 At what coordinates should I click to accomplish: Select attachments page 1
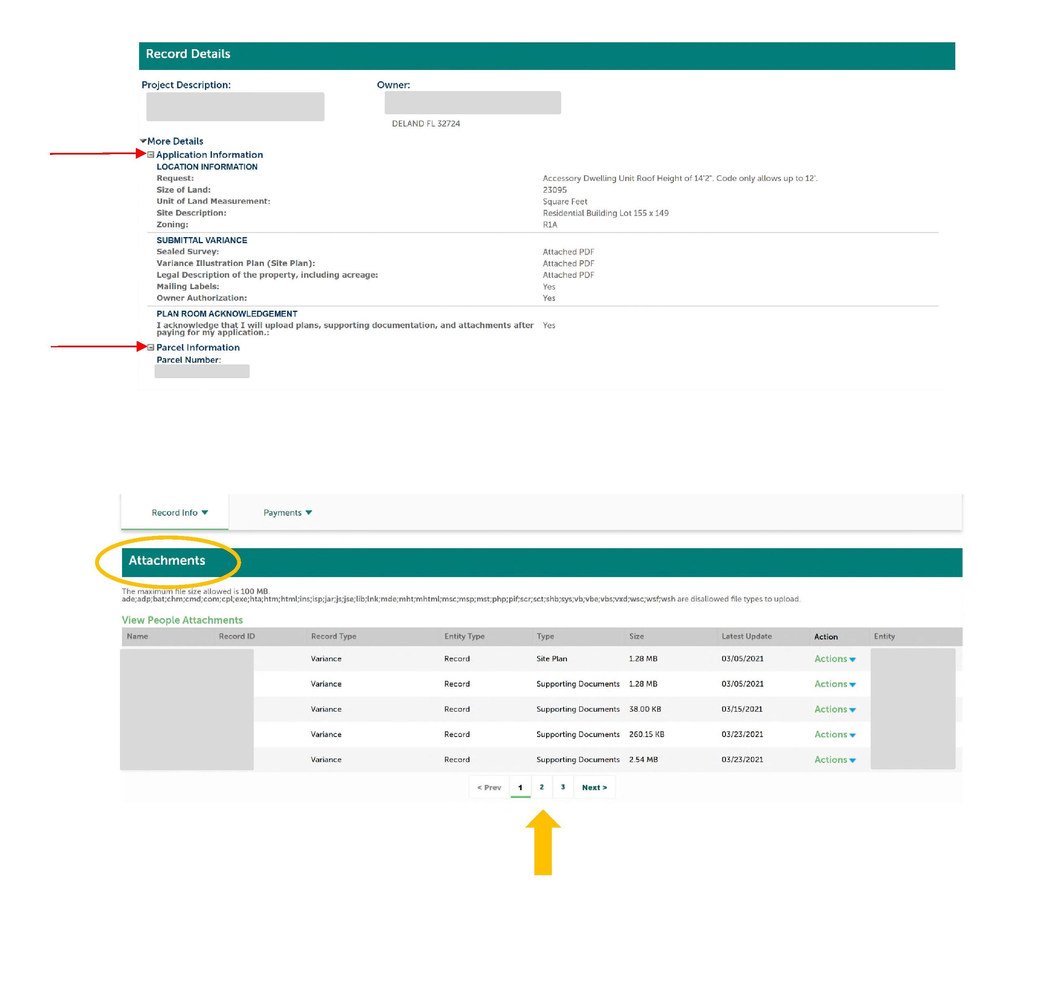tap(521, 787)
